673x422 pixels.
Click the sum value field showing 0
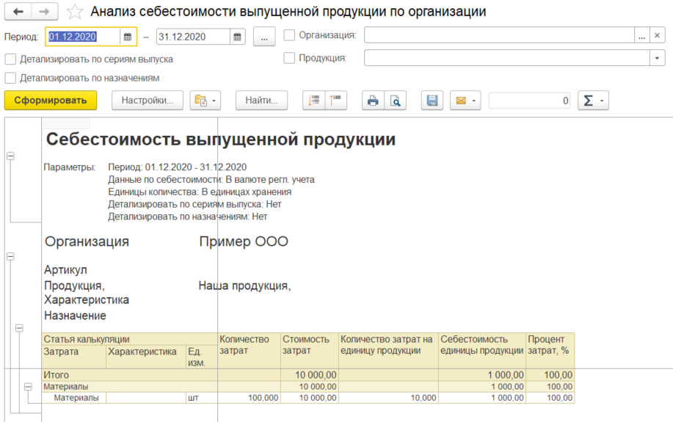tap(530, 101)
